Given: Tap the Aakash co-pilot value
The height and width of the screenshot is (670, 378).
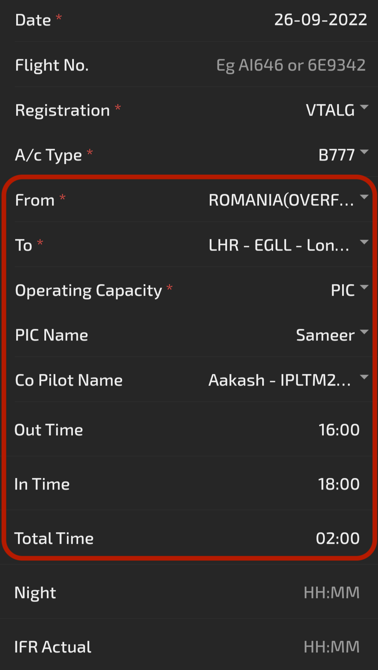Looking at the screenshot, I should tap(280, 380).
